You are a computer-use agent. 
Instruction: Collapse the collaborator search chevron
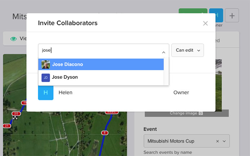pos(164,52)
